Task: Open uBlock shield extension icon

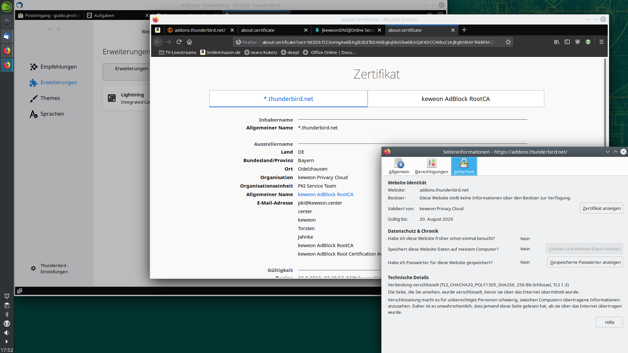Action: [578, 42]
